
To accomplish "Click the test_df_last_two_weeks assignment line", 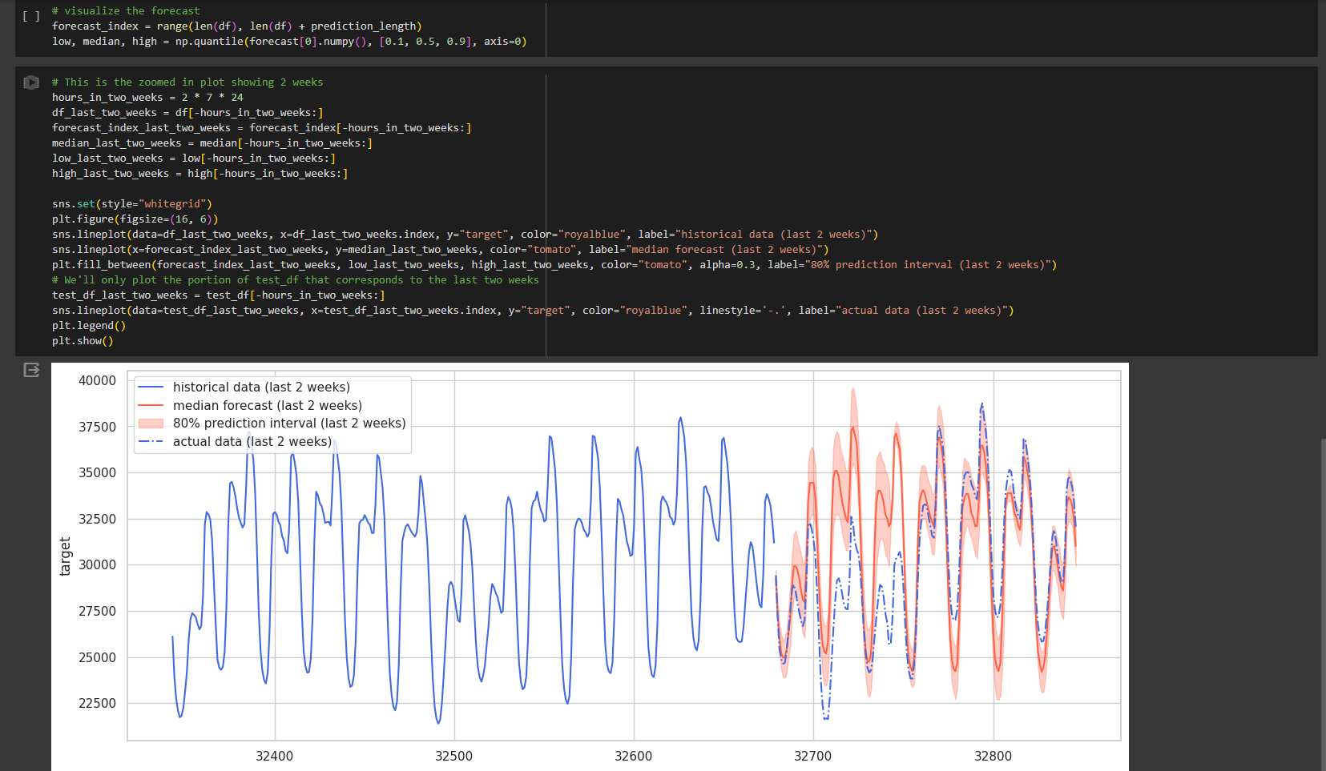I will pyautogui.click(x=219, y=295).
